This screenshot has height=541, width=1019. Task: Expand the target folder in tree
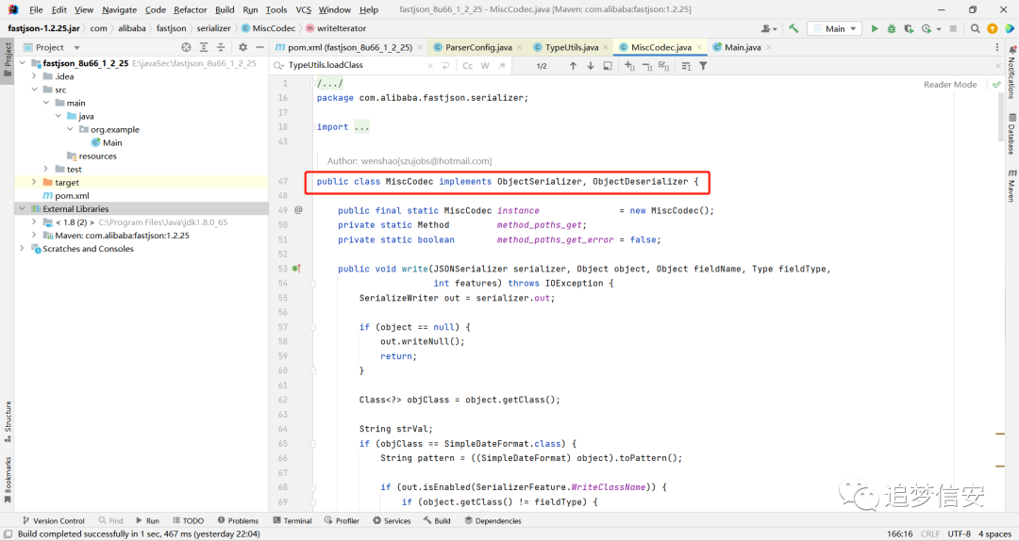(35, 183)
